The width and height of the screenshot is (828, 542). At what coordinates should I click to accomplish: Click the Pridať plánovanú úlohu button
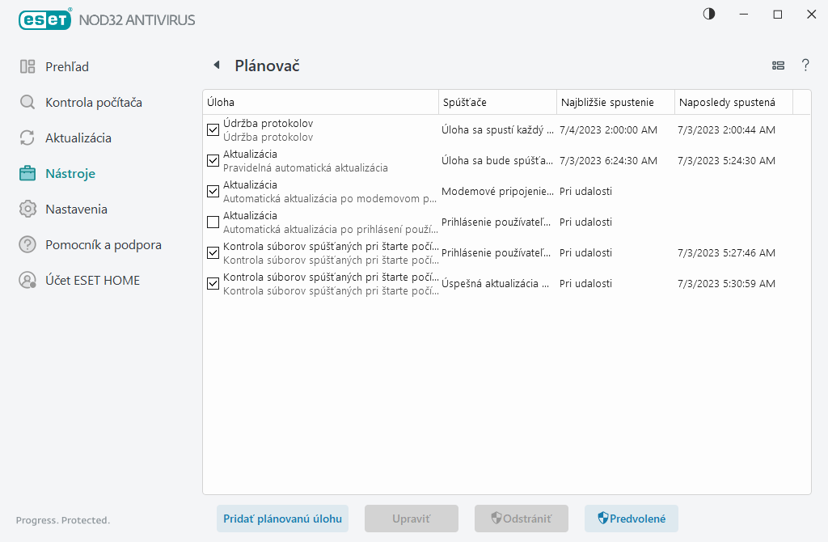pos(282,519)
